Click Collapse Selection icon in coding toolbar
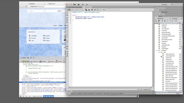This screenshot has height=103, width=184. tap(67, 20)
